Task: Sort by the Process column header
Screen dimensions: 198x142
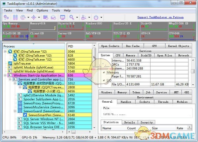Action: click(x=34, y=46)
